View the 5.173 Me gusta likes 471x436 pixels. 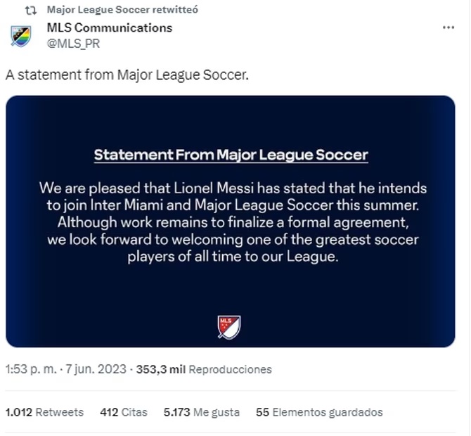(x=202, y=412)
